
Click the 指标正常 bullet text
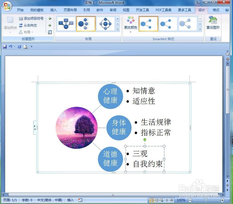point(156,132)
